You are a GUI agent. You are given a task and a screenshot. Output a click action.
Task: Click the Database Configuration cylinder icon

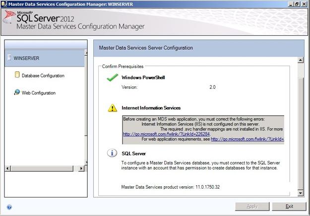pyautogui.click(x=17, y=75)
